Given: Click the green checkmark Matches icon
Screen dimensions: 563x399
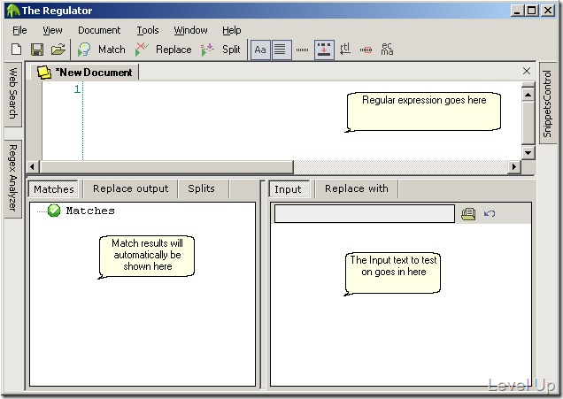Looking at the screenshot, I should tap(54, 211).
